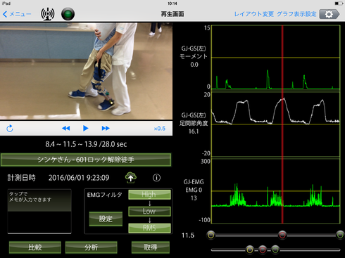Viewport: 345px width, 258px height.
Task: Select green handle on lower range slider
Action: click(x=275, y=250)
